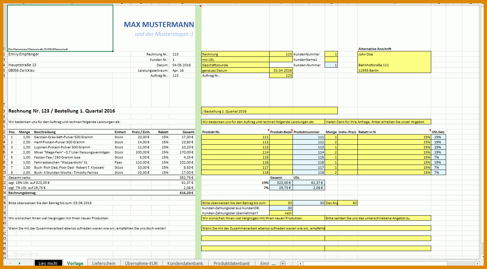This screenshot has width=487, height=269.
Task: Click the Rechnungsbetrag total 416,20 €
Action: (186, 193)
